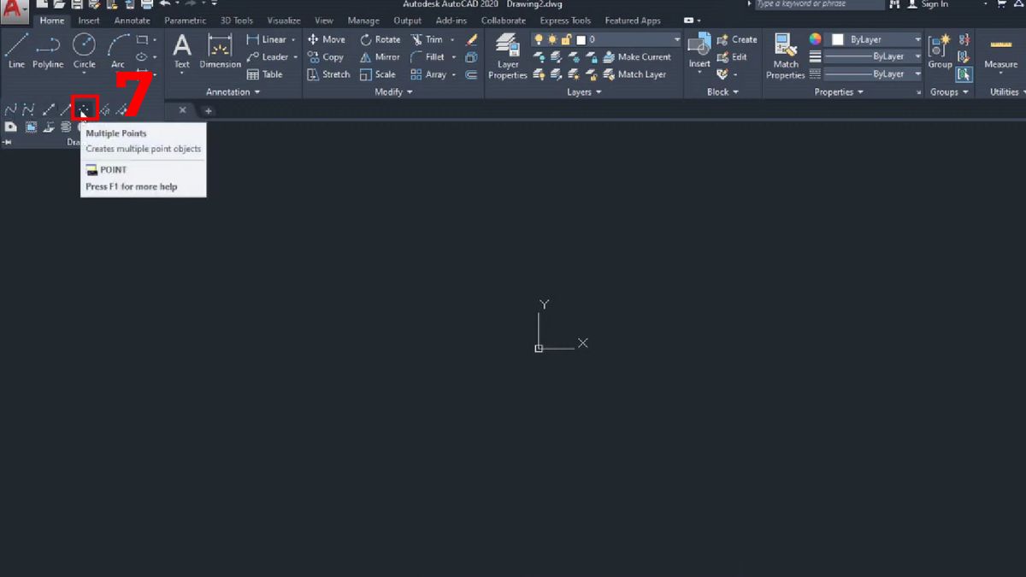Expand the Array options dropdown
The height and width of the screenshot is (577, 1026).
(x=452, y=74)
